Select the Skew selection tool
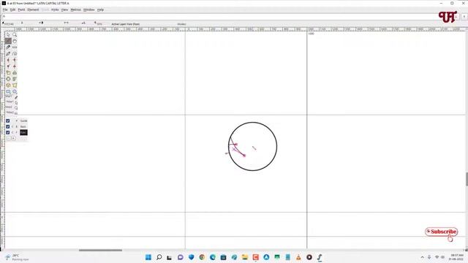Viewport: 468px width, 263px height. tap(15, 79)
